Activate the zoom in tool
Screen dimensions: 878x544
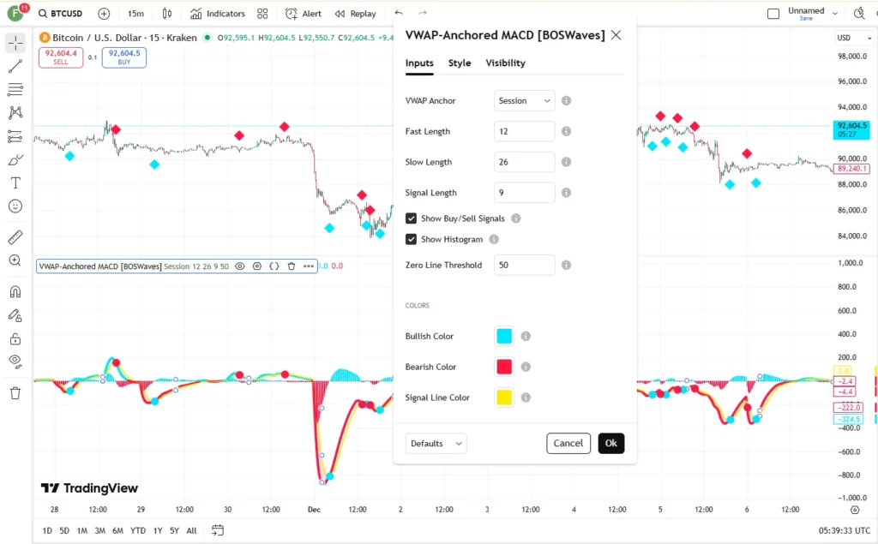click(x=15, y=260)
